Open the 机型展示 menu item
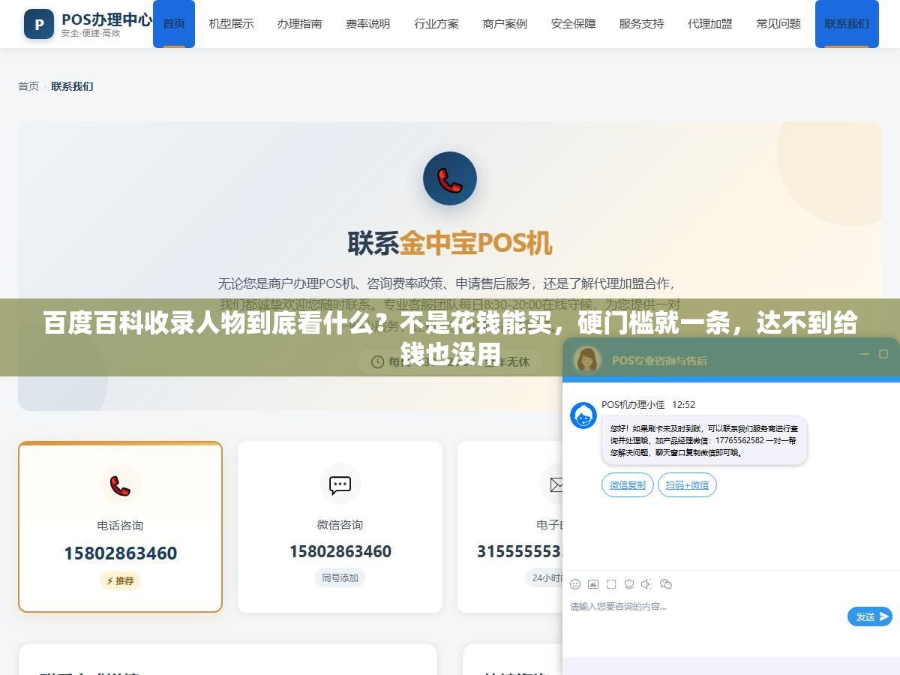The height and width of the screenshot is (675, 900). [x=231, y=24]
